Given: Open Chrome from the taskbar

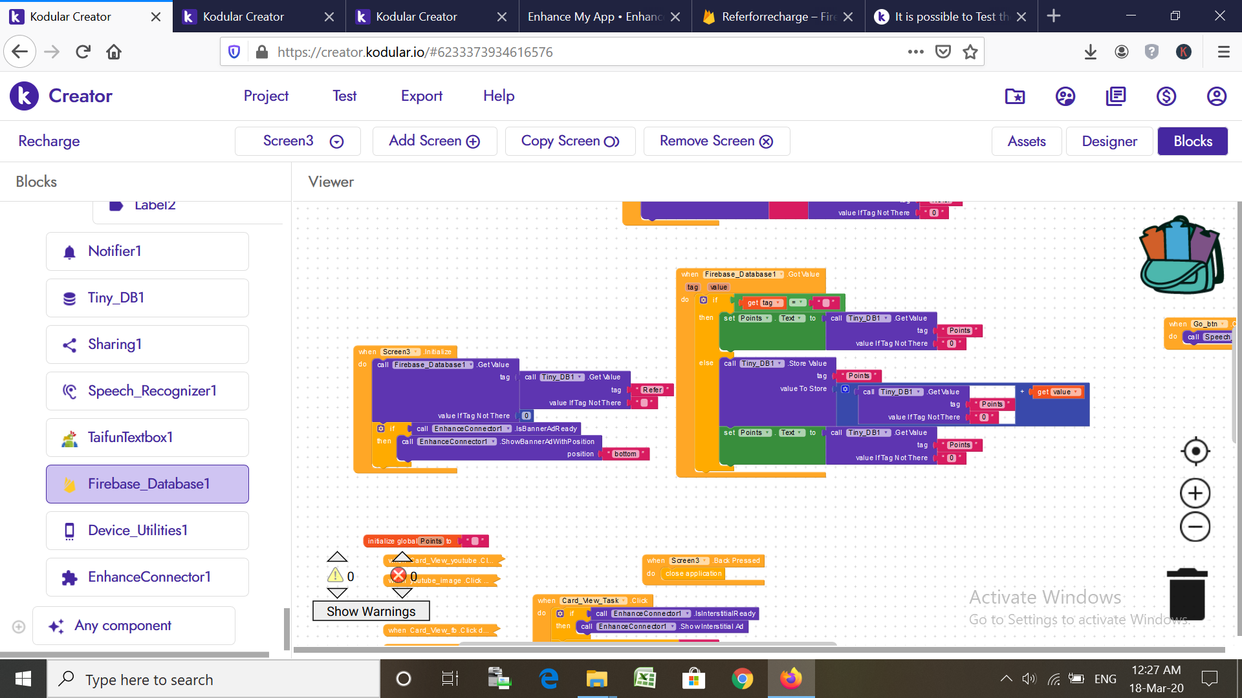Looking at the screenshot, I should [x=742, y=679].
